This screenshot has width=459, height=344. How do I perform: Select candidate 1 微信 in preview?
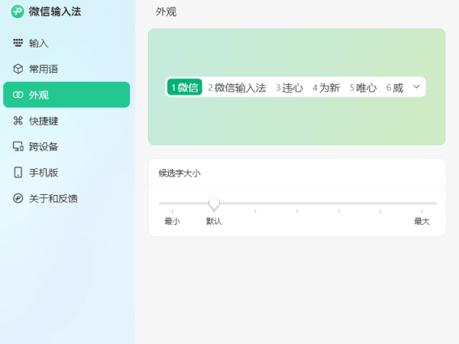point(185,87)
